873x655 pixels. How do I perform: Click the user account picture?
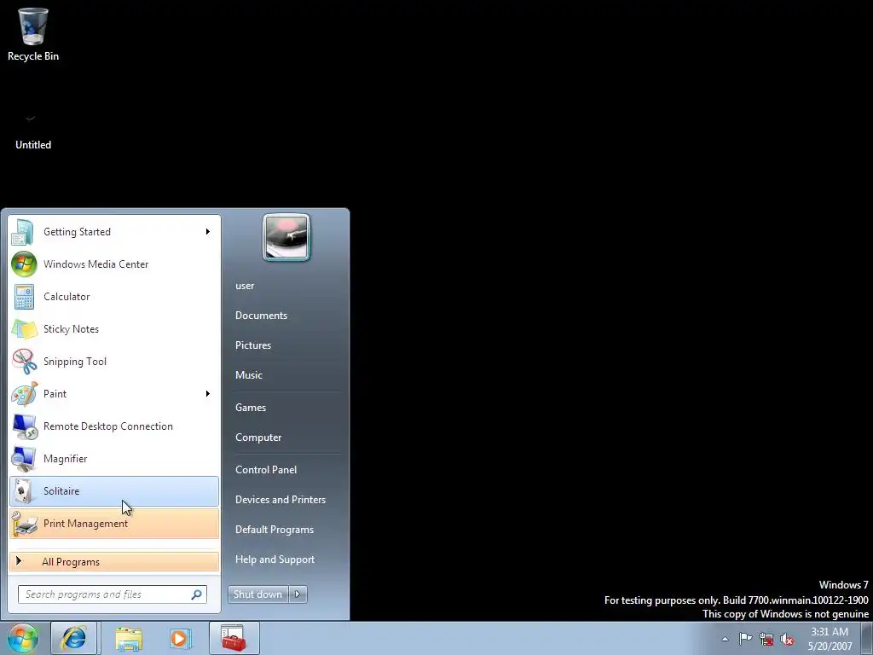[x=286, y=237]
